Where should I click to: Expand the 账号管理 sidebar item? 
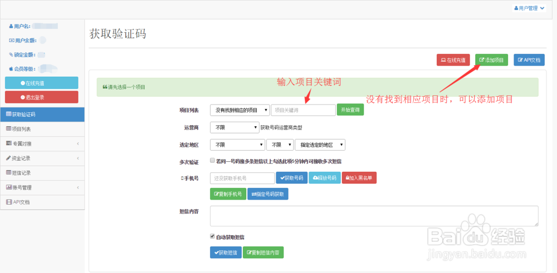[42, 187]
